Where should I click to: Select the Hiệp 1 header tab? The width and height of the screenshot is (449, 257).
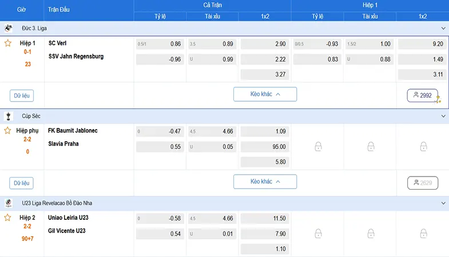[370, 5]
